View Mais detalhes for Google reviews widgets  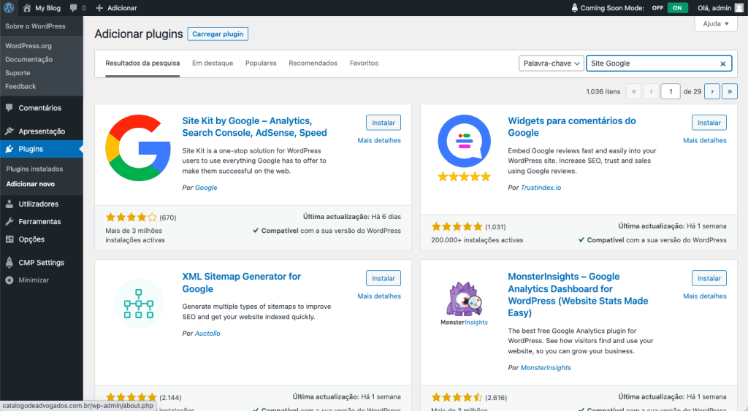(705, 140)
